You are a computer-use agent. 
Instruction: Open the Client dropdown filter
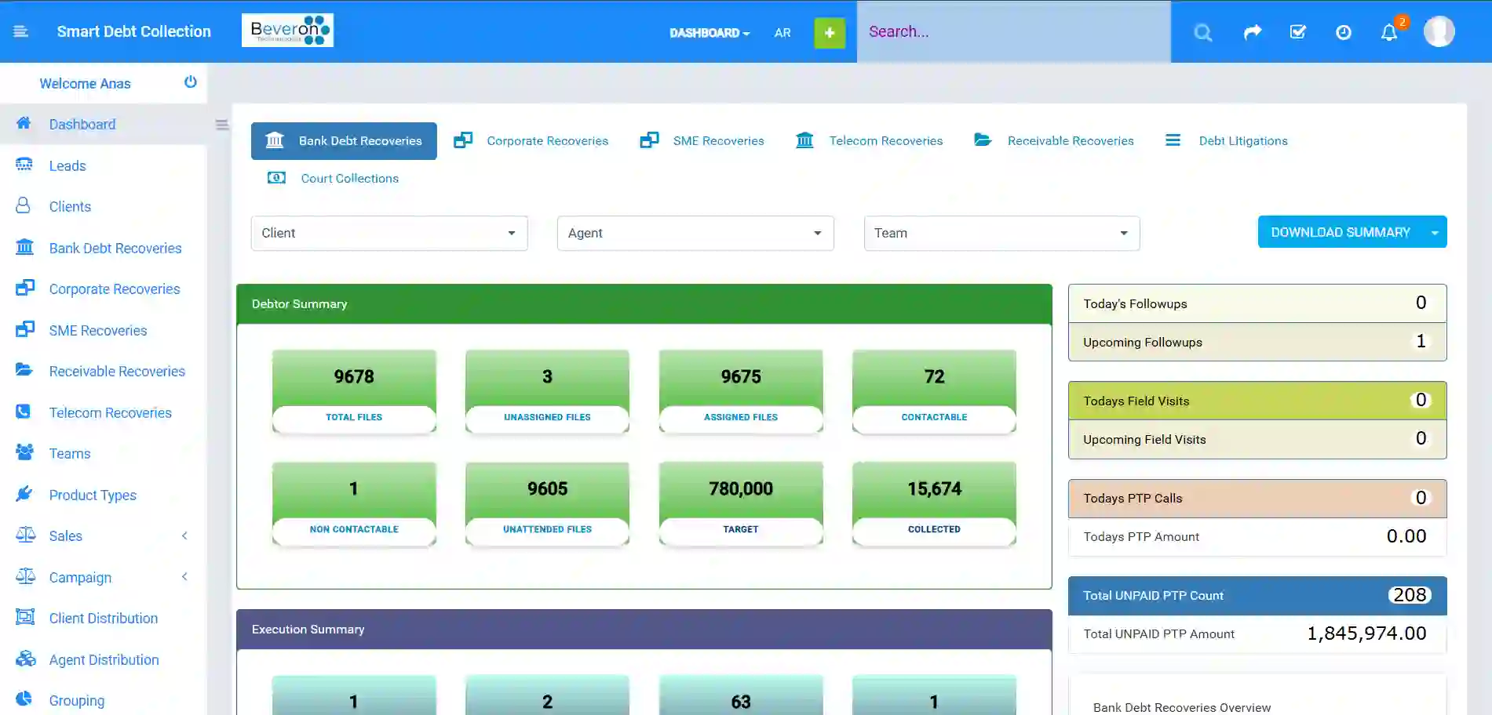coord(389,233)
